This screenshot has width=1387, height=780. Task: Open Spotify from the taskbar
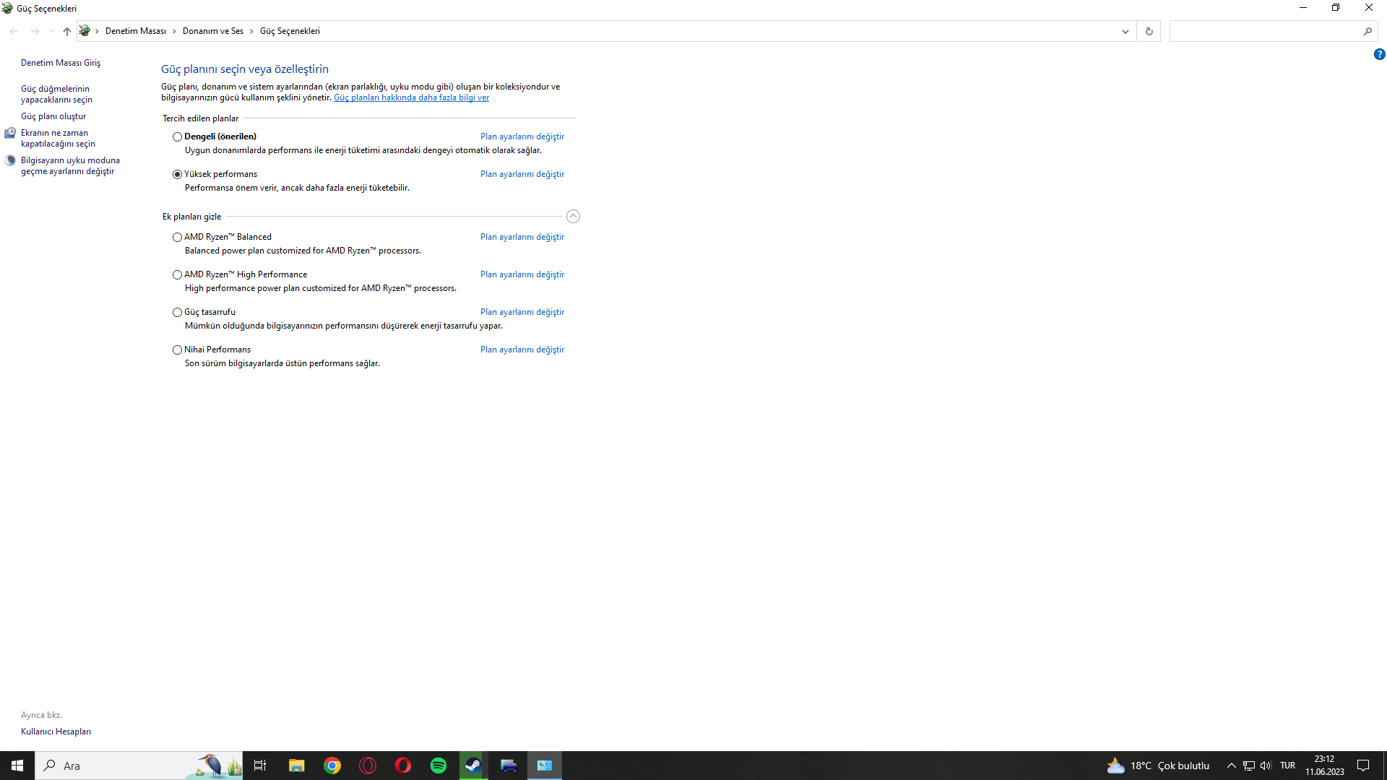click(x=438, y=766)
